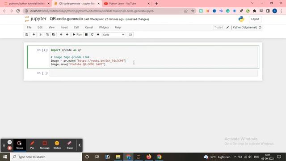Select the Rectangle annotation tool
Screen dimensions: 286x161
point(45,145)
